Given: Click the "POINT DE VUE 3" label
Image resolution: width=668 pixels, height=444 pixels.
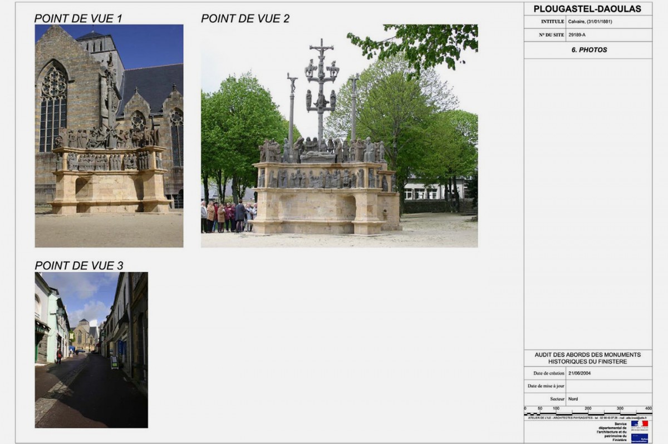Looking at the screenshot, I should pos(78,266).
